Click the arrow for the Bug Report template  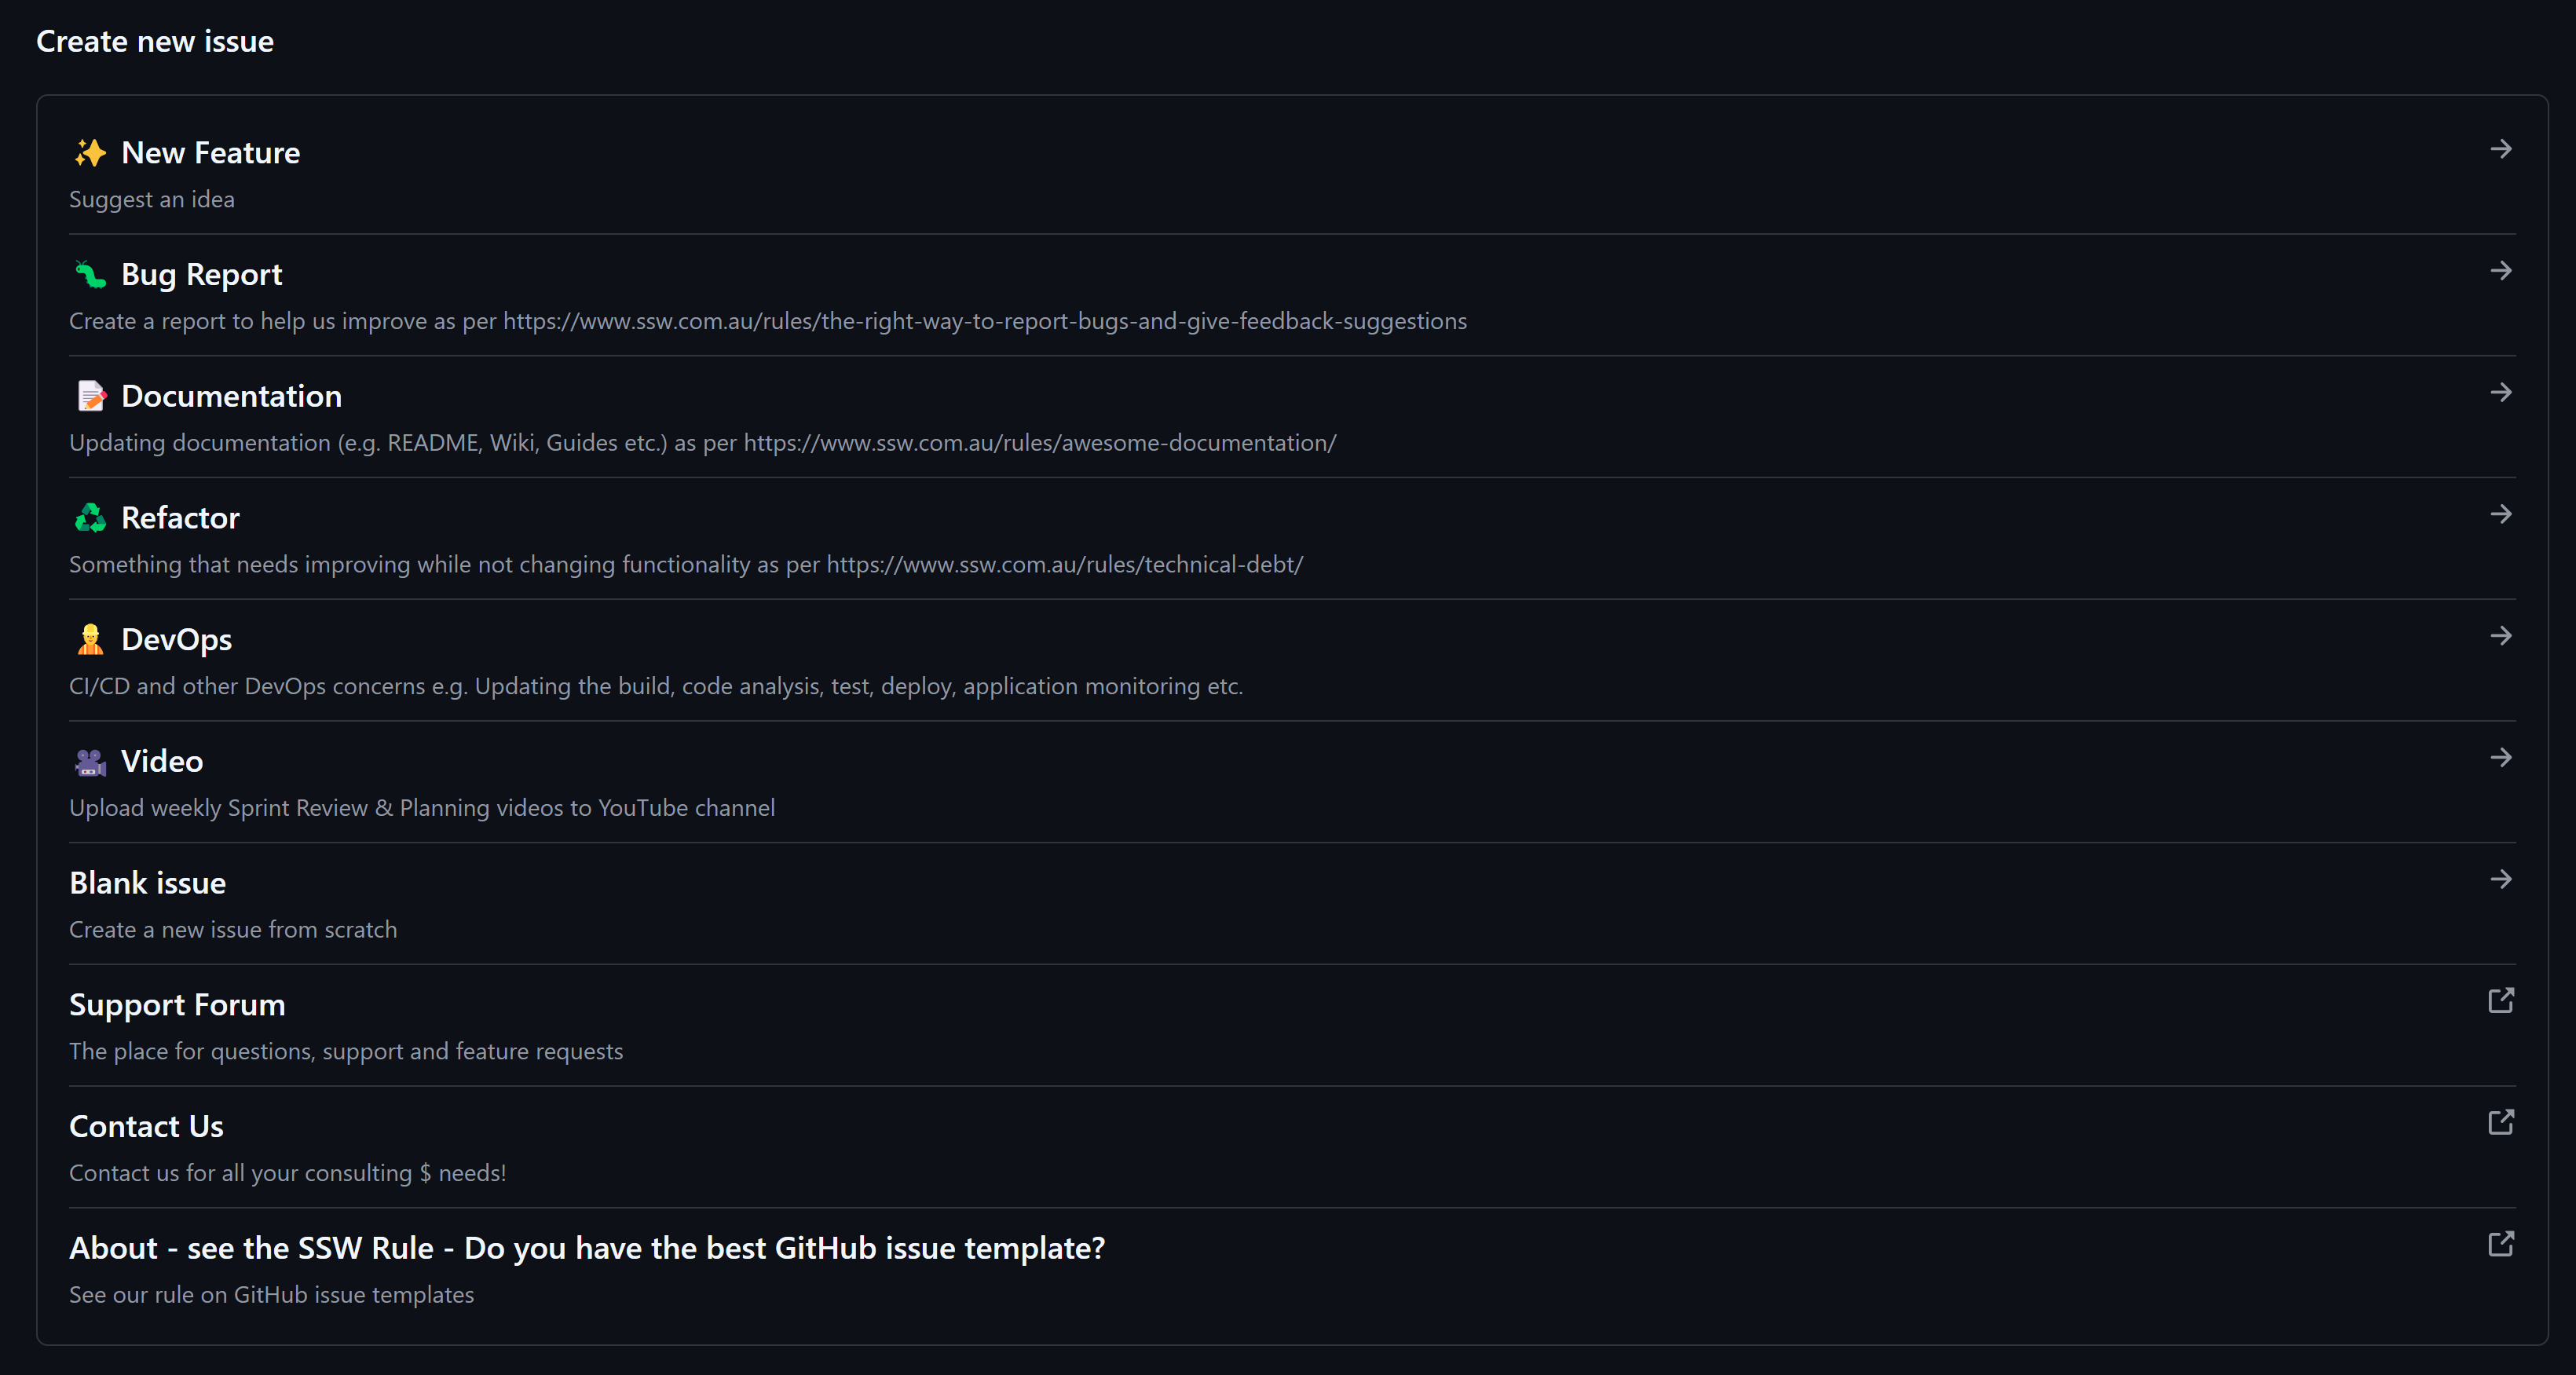(x=2501, y=271)
